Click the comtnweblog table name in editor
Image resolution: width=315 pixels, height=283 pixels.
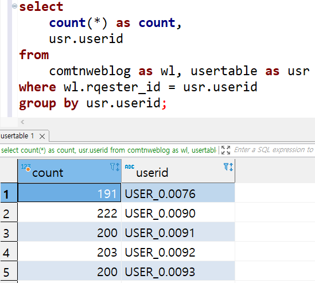coord(90,71)
